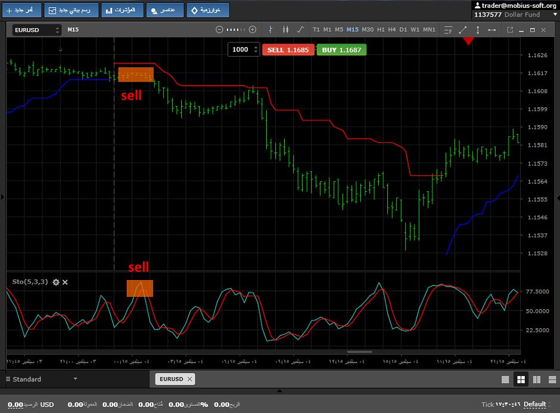Open the Elements menu
Screen dimensions: 560x413
(164, 10)
